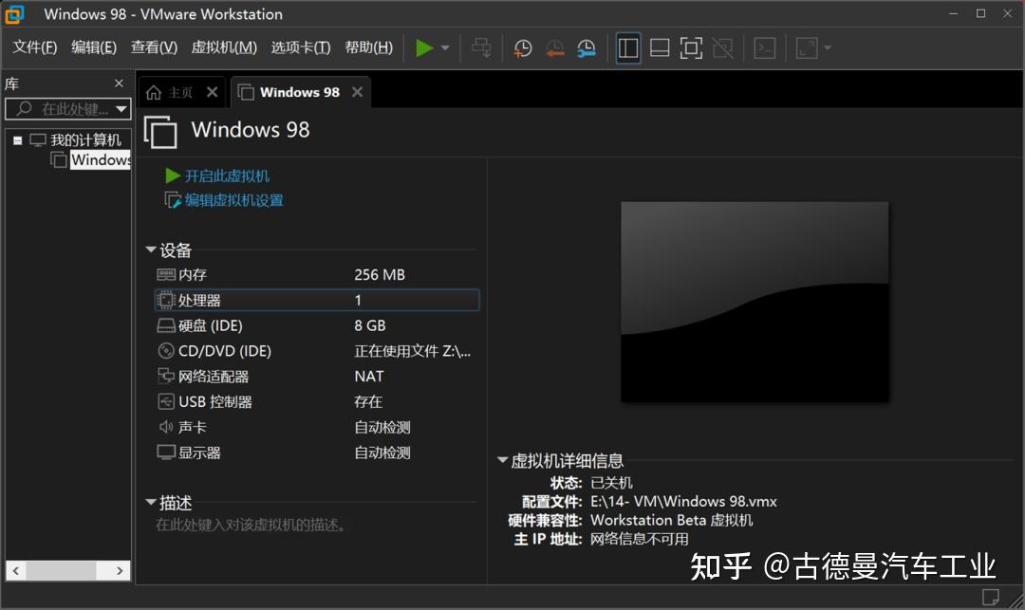
Task: Toggle the thumbnail bar view
Action: coord(660,47)
